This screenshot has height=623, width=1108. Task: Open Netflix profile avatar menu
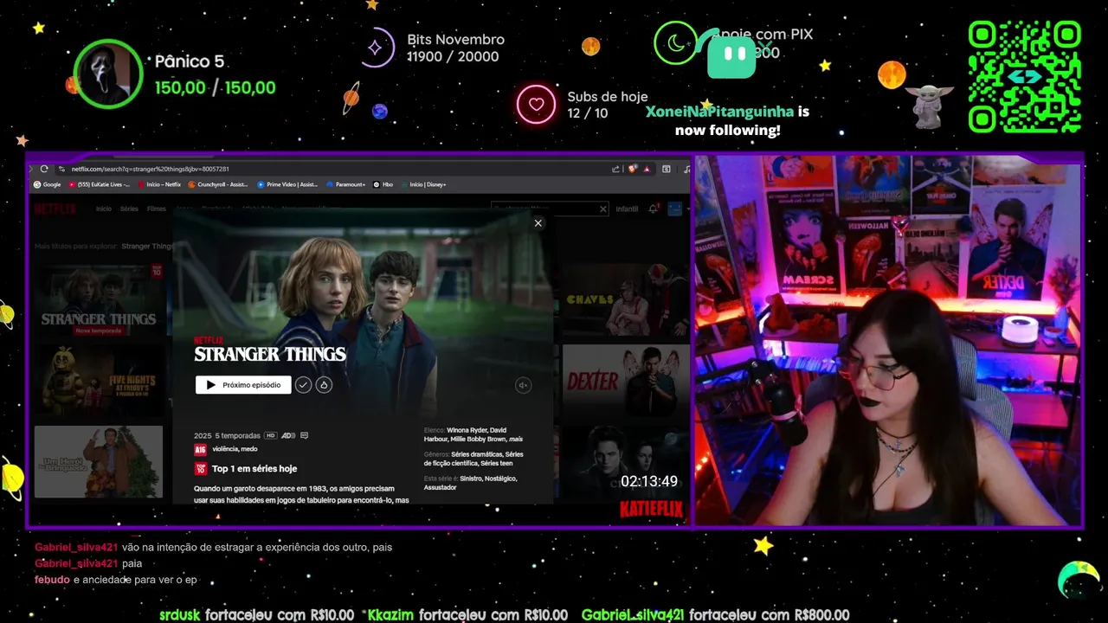coord(675,209)
